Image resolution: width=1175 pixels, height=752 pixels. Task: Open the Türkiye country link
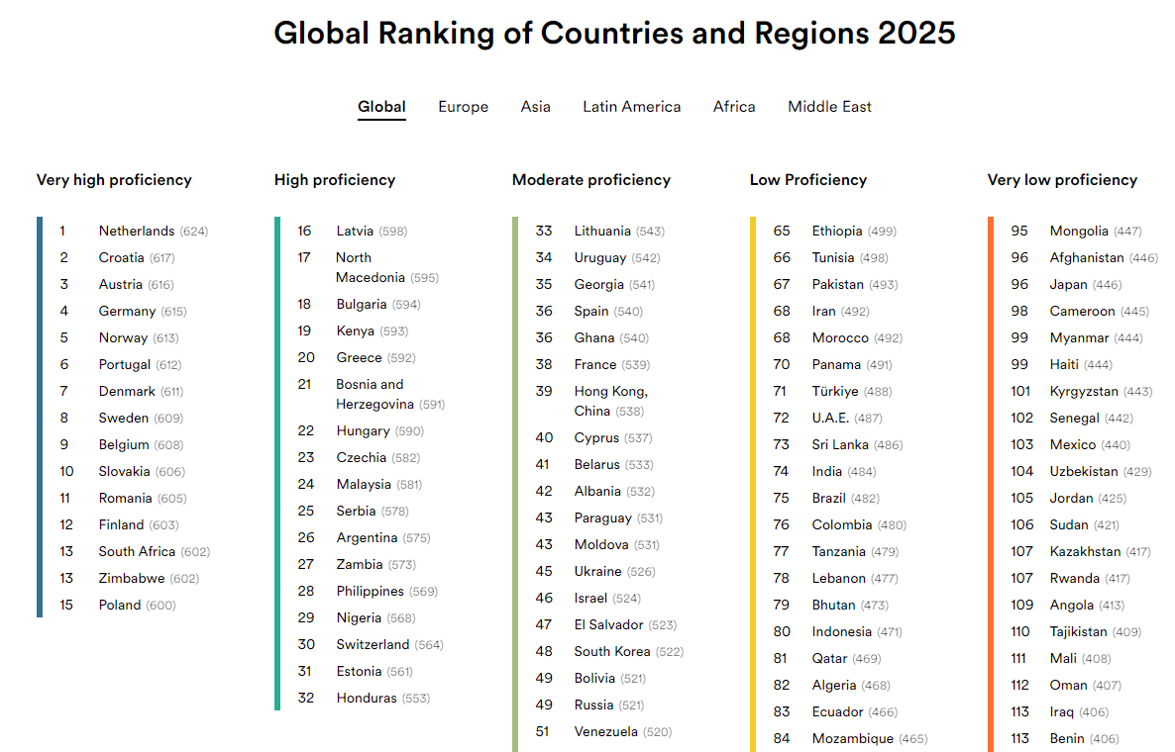pos(835,392)
